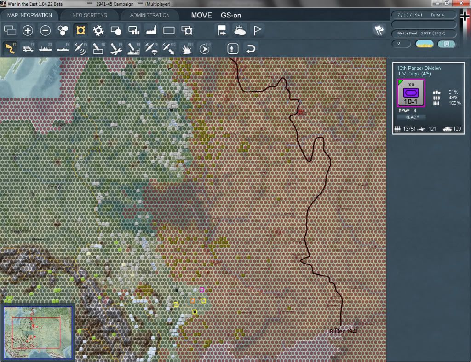Toggle the rectangle-with-circle overlay icon
The image size is (471, 362).
click(116, 30)
